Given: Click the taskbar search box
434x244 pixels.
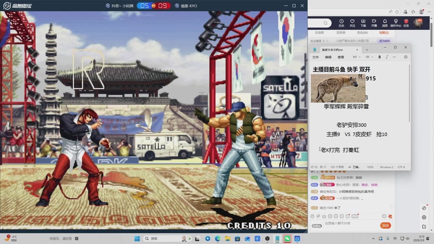Looking at the screenshot, I should click(168, 239).
